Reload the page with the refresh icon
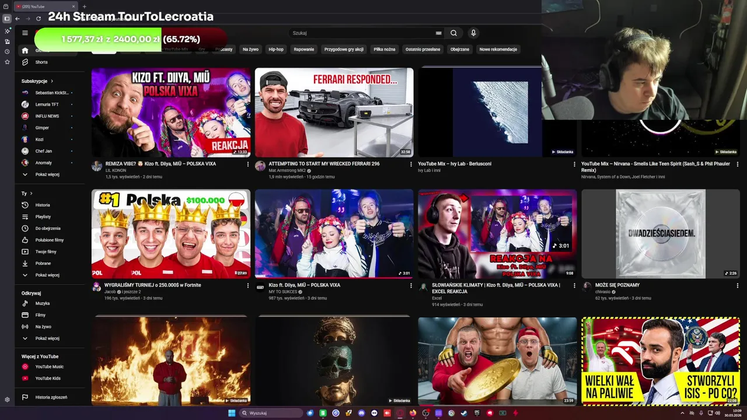Screen dimensions: 747x420 coord(38,19)
